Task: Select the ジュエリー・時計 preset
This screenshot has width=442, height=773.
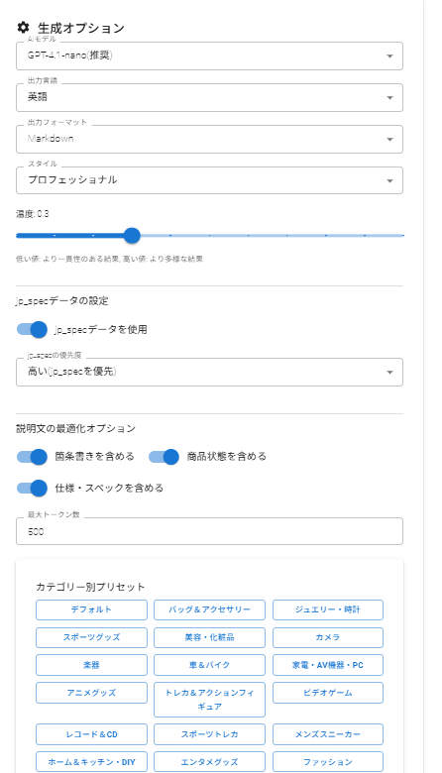Action: coord(328,609)
